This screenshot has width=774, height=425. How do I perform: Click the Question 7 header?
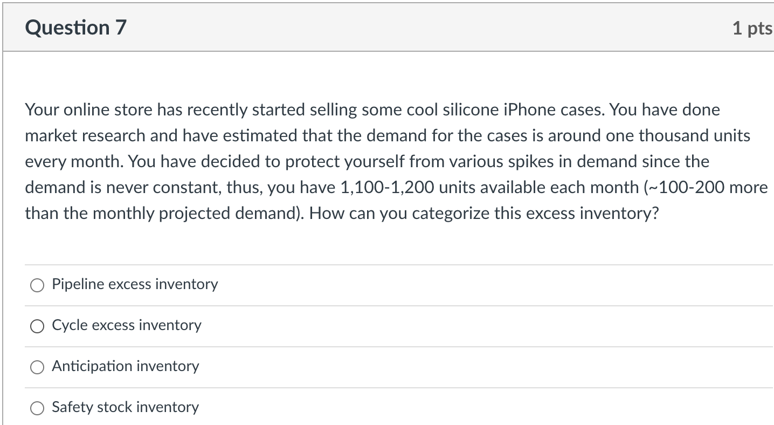click(x=76, y=26)
